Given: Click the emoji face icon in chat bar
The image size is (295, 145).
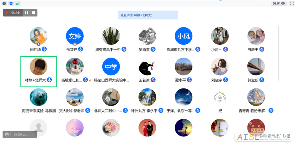Looking at the screenshot, I should (x=7, y=134).
